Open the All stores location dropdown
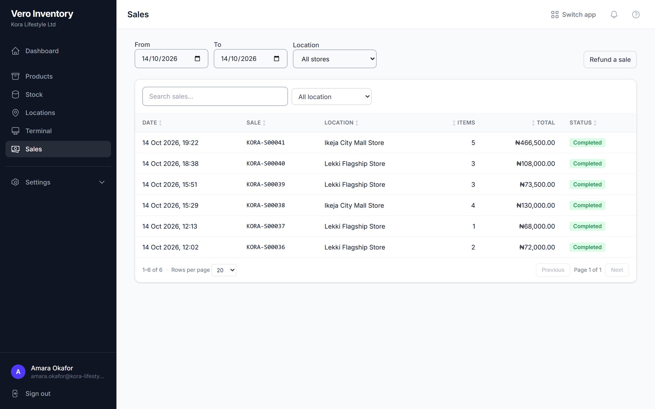Image resolution: width=655 pixels, height=409 pixels. (x=335, y=59)
